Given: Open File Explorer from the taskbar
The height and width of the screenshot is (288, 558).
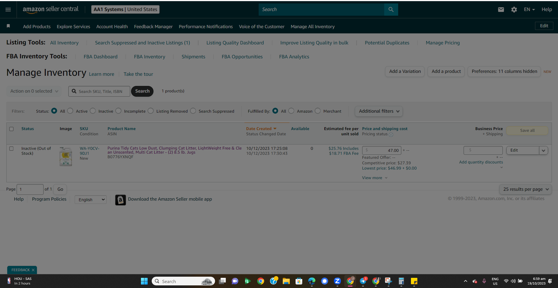Looking at the screenshot, I should click(286, 281).
